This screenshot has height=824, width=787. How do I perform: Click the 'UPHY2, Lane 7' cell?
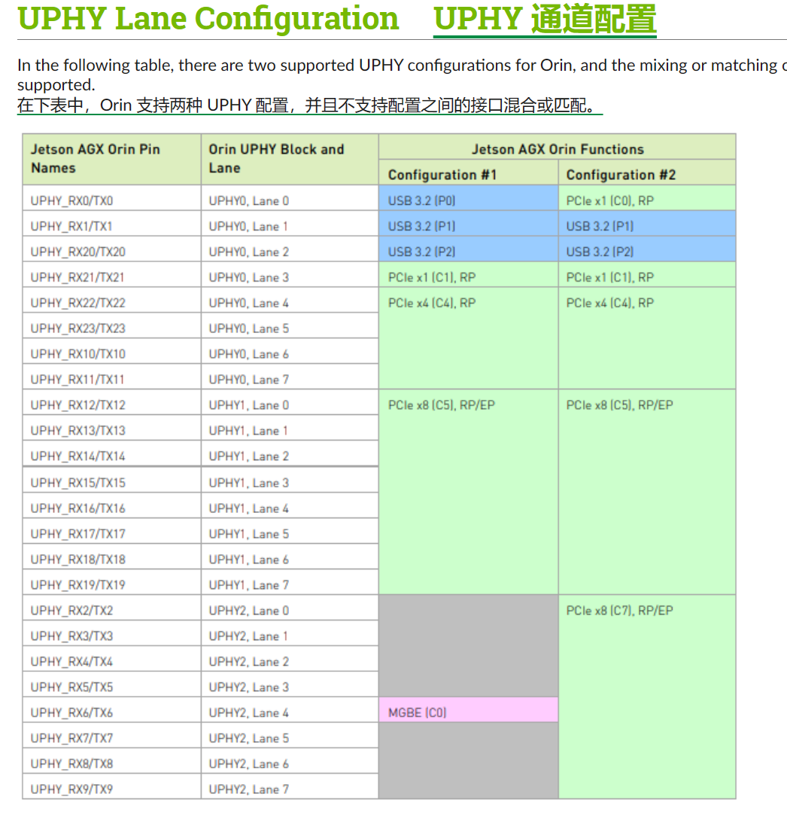coord(290,786)
